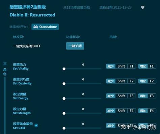This screenshot has width=160, height=134.
Task: Click 减少 button for Set Energy
Action: (111, 96)
